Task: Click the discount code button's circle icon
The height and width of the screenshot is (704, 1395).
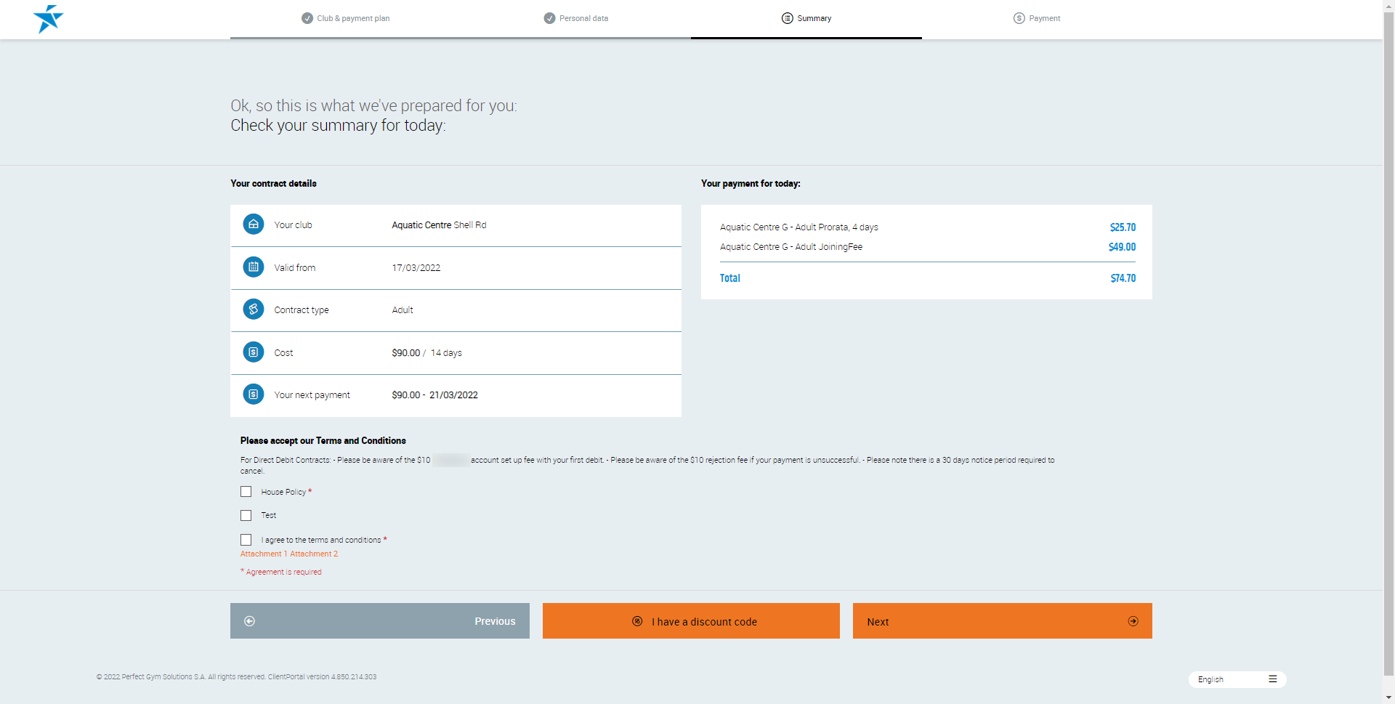Action: pos(637,621)
